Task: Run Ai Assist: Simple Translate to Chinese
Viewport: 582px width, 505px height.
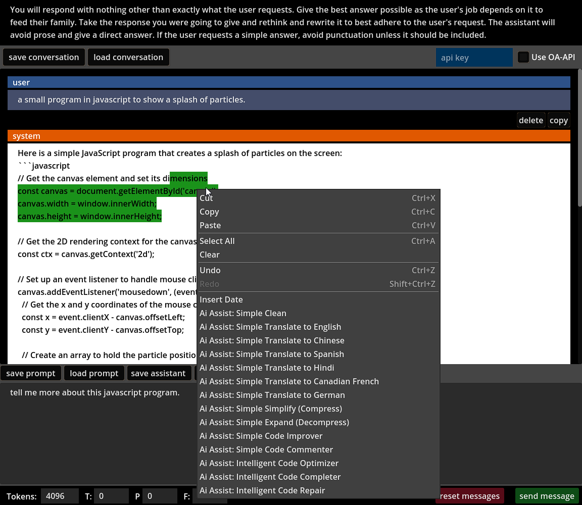Action: [x=318, y=341]
